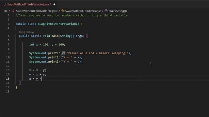
Task: Place the cursor on 'x = y -' line
Action: tap(35, 79)
